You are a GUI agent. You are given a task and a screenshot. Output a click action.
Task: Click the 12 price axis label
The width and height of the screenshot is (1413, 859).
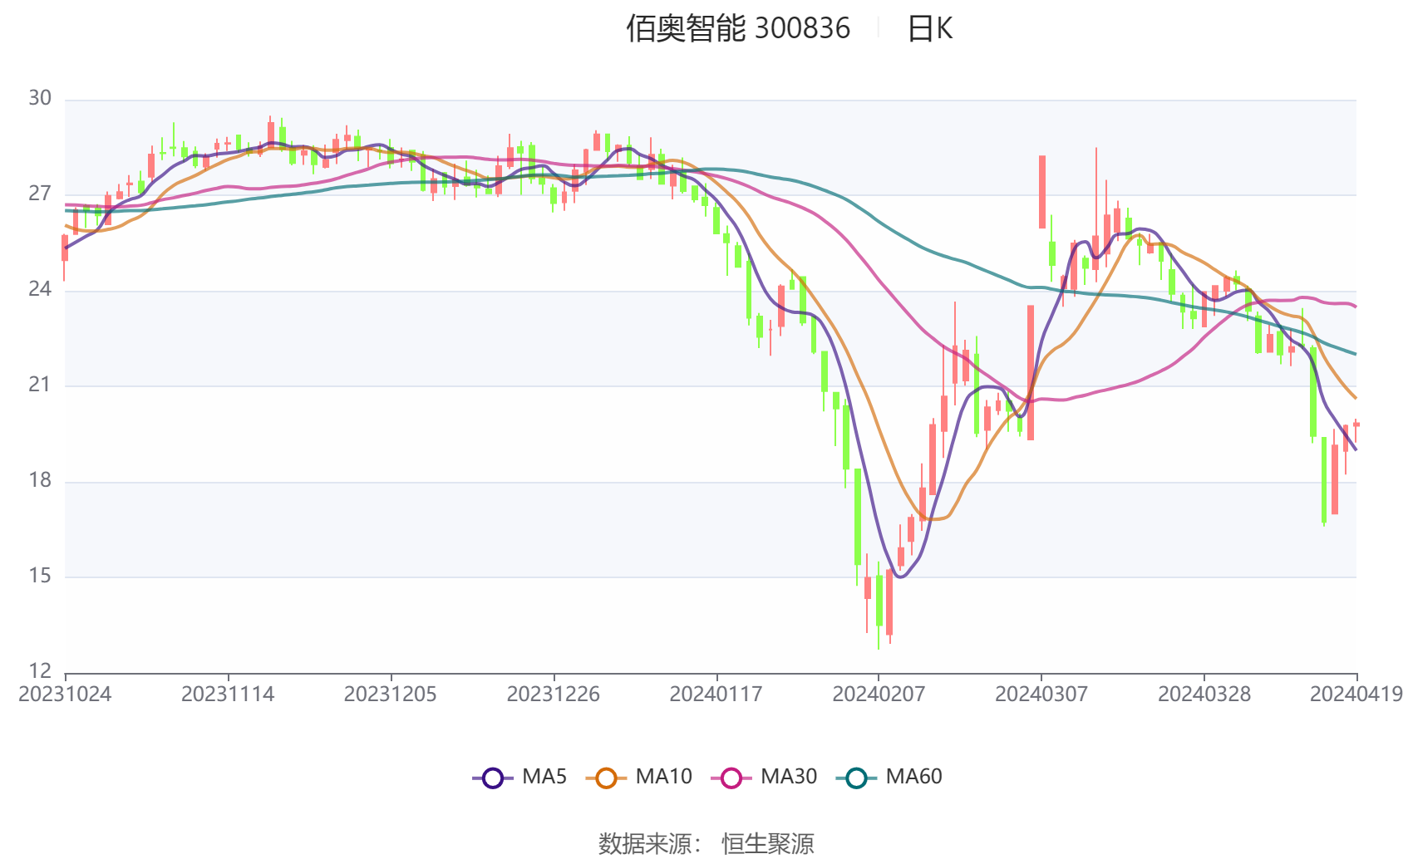click(x=40, y=671)
